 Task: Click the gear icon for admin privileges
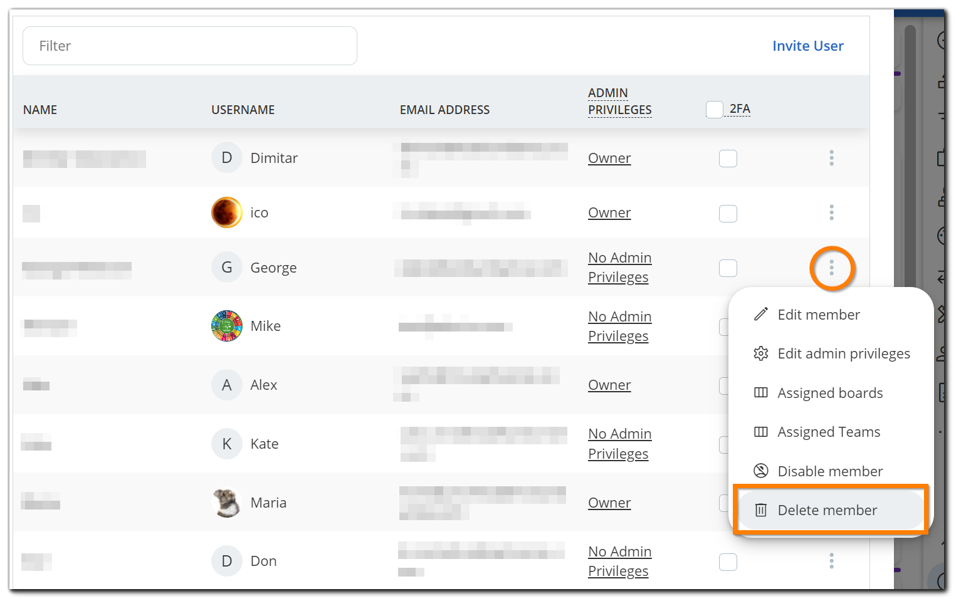point(760,353)
